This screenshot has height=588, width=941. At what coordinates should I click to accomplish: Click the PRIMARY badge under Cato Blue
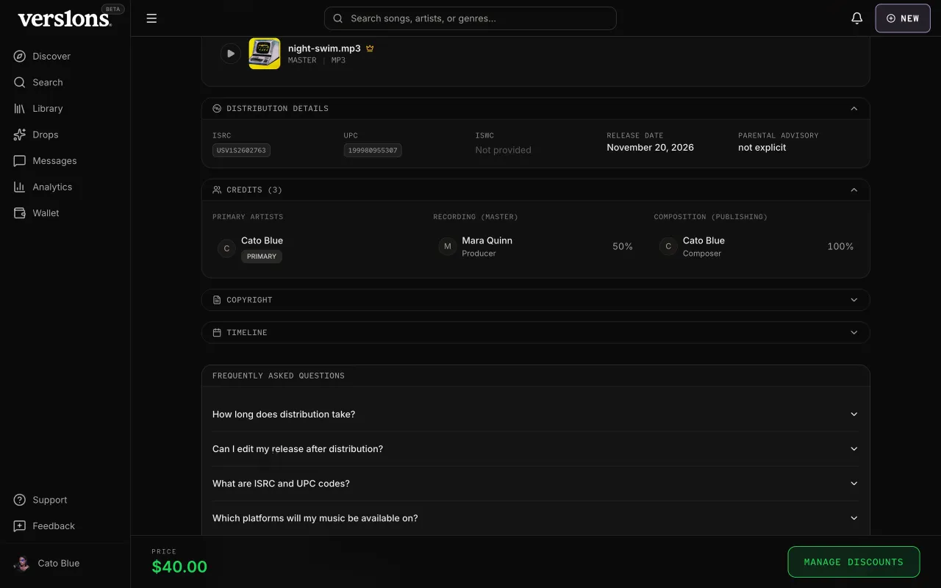pos(262,257)
